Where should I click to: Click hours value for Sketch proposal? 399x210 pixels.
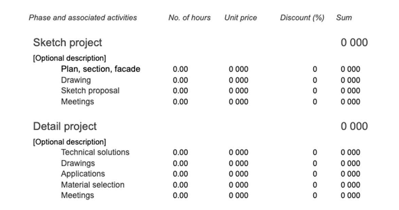pos(180,91)
